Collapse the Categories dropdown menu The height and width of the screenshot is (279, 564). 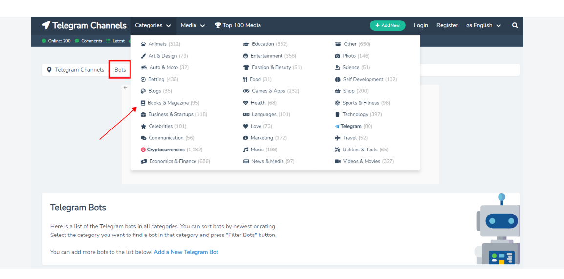pyautogui.click(x=153, y=25)
